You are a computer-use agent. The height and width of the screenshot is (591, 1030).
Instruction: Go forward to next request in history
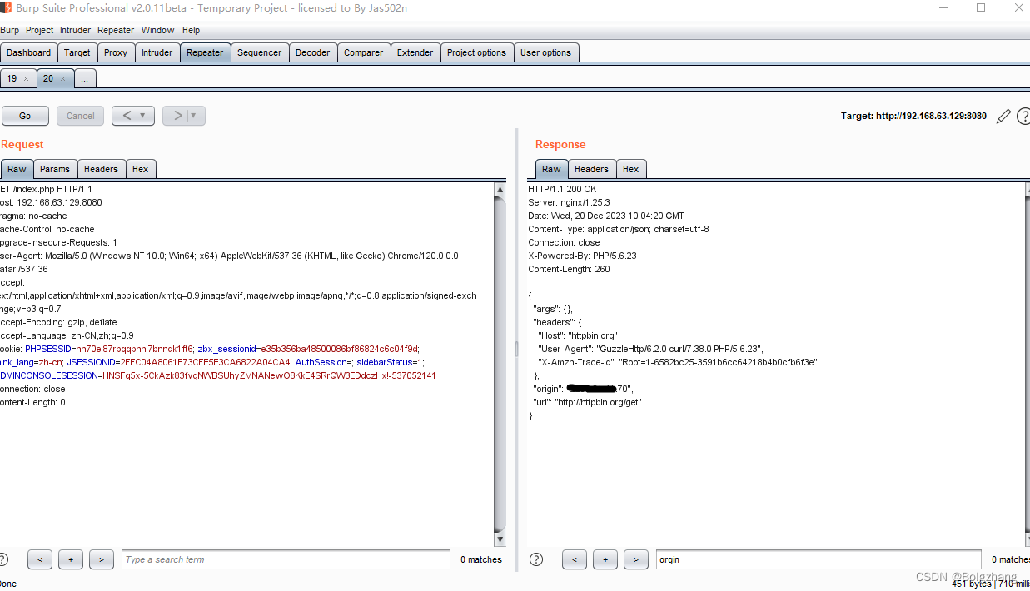click(x=177, y=116)
